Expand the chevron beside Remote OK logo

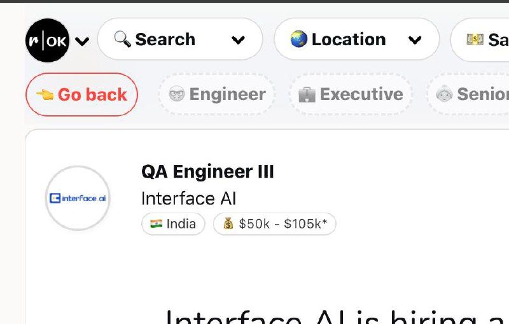point(82,41)
